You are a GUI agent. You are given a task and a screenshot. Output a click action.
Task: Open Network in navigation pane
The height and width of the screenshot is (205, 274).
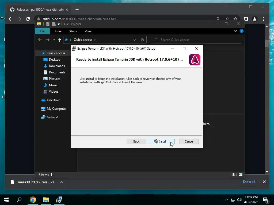pos(53,117)
